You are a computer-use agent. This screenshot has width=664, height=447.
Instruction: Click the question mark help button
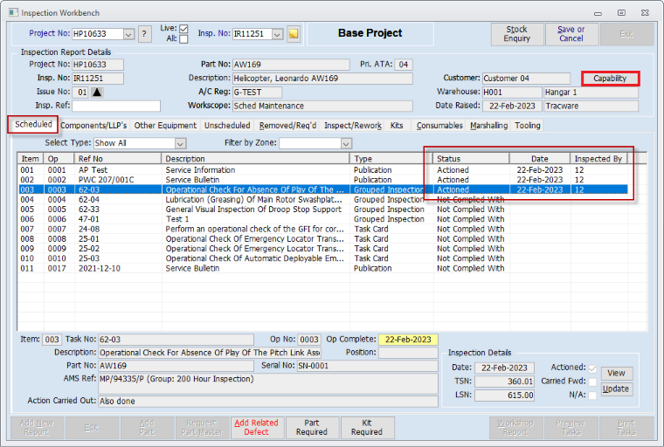[x=144, y=34]
